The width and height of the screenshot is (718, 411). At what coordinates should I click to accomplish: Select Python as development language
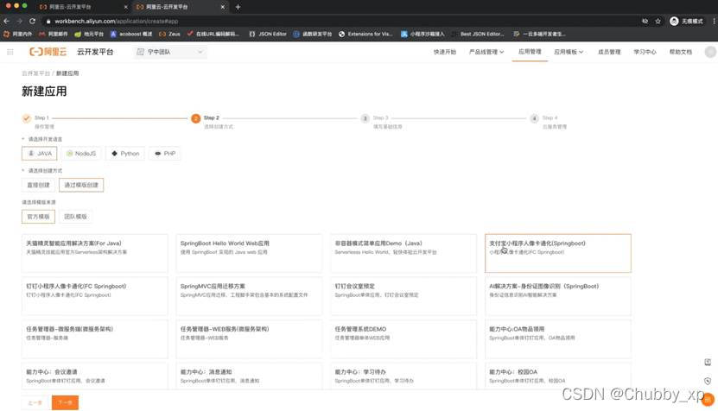[x=125, y=154]
